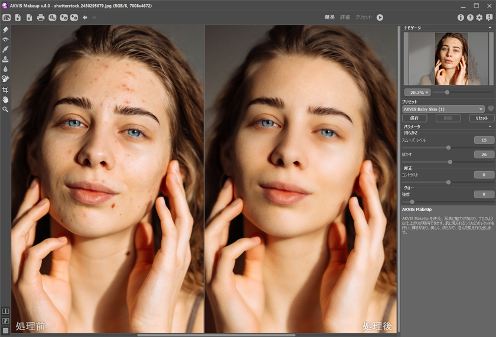
Task: Select the eyedropper tool in left toolbar
Action: click(5, 30)
